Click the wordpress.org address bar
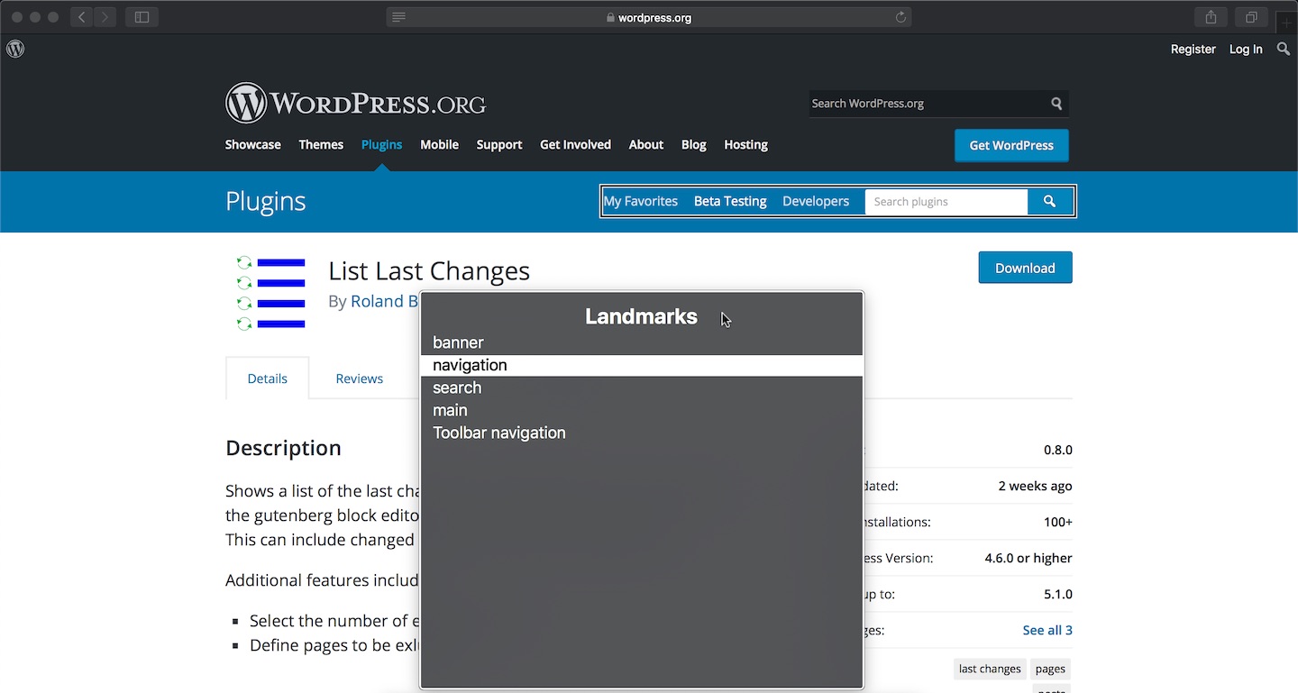1298x693 pixels. click(649, 17)
